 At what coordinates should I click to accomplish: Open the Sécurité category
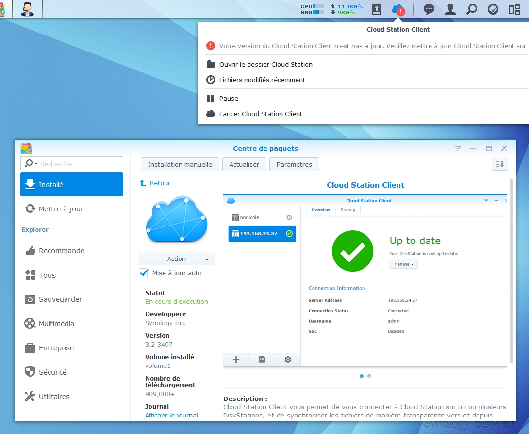click(72, 372)
